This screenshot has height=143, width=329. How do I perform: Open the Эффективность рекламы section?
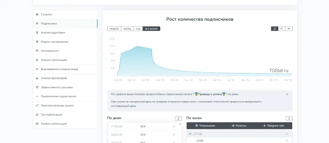(x=65, y=87)
